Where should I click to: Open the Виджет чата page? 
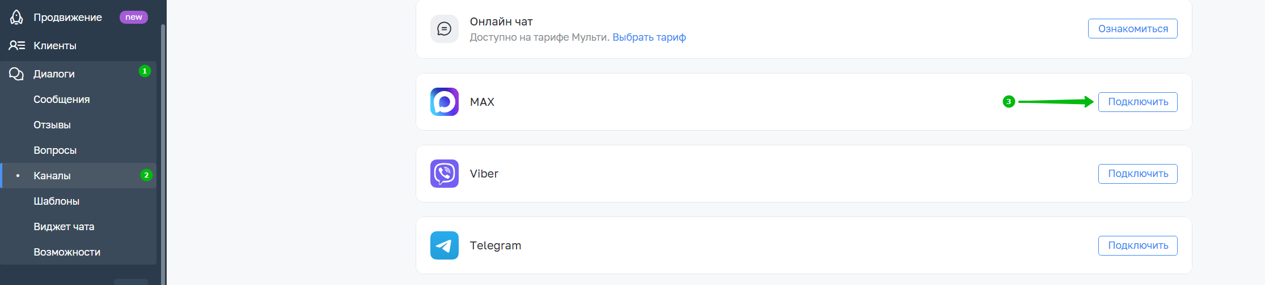(x=64, y=227)
